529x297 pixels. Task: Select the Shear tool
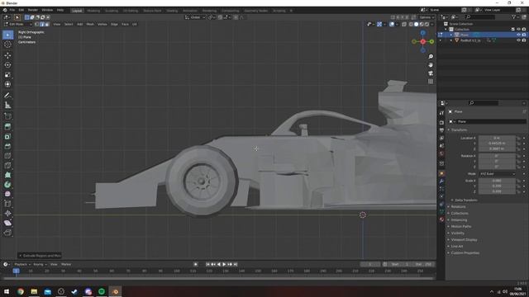coord(7,223)
